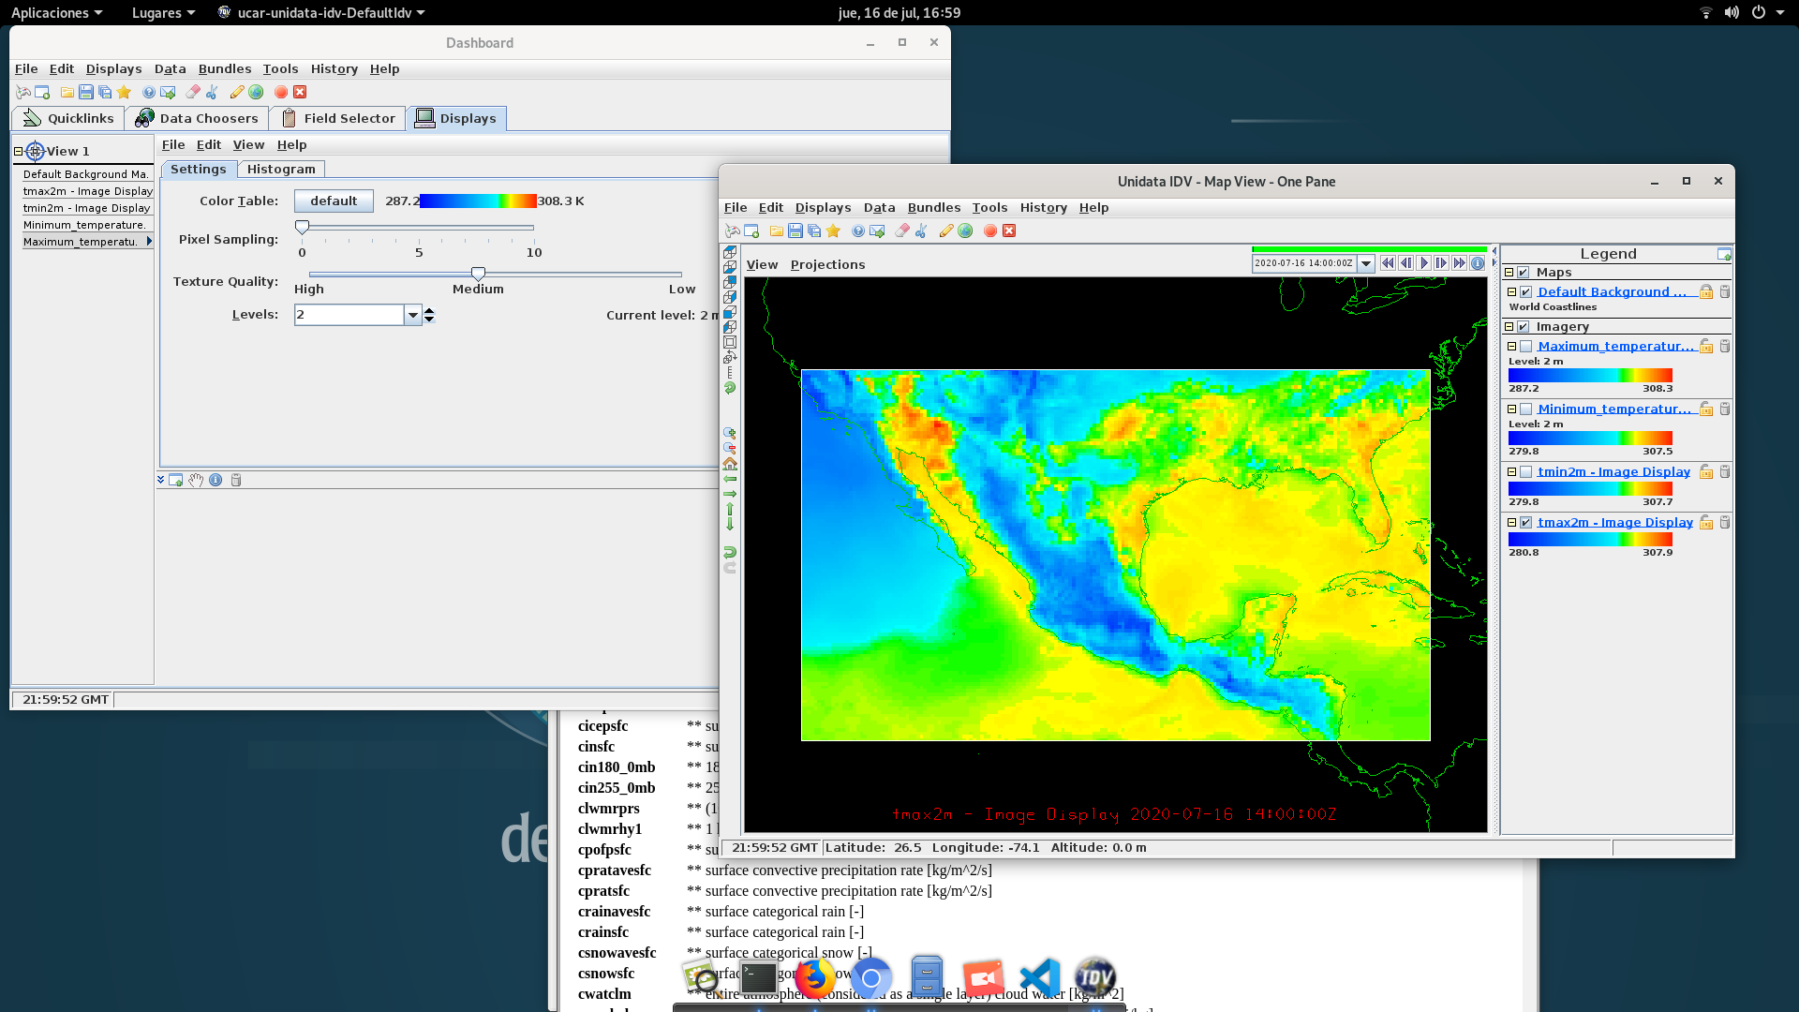1799x1012 pixels.
Task: Click zoom in icon in Map View sidebar
Action: click(x=730, y=434)
